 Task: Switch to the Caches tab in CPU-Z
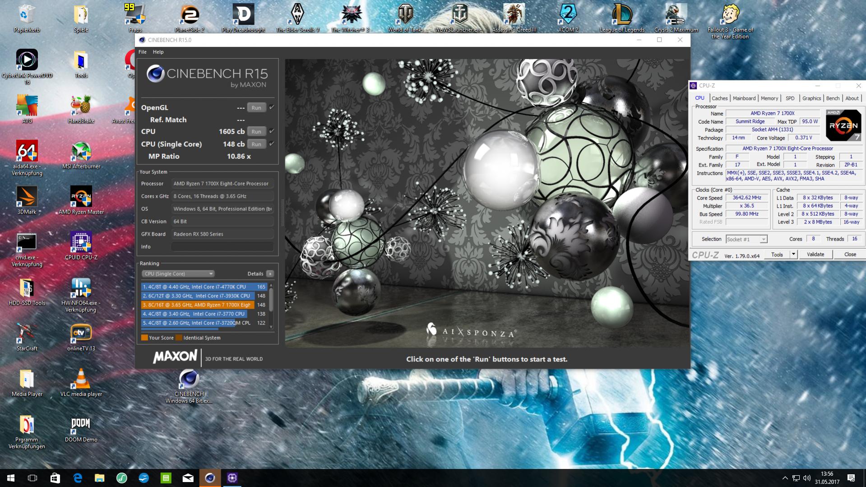point(720,98)
